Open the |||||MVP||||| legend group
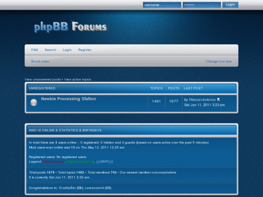263x197 pixels. [105, 162]
